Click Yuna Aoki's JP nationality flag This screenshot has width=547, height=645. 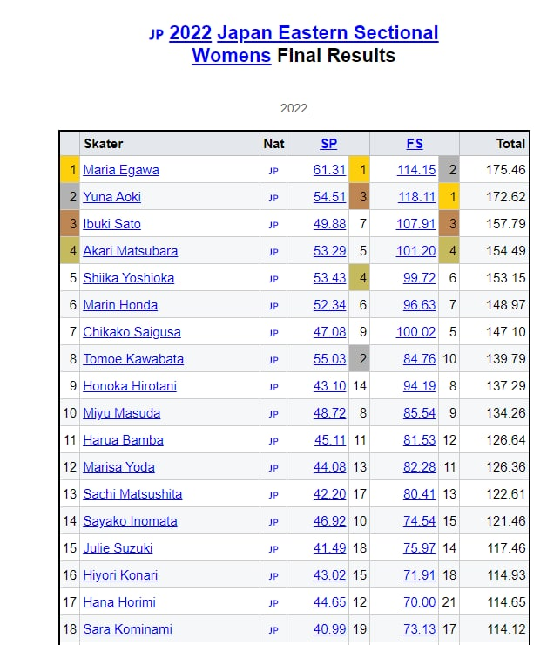[x=273, y=198]
